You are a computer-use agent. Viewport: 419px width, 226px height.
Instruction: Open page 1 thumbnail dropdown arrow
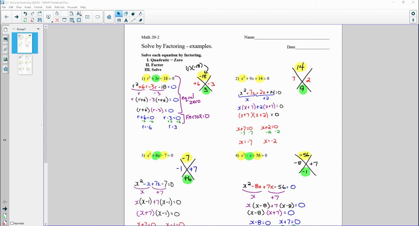30,36
